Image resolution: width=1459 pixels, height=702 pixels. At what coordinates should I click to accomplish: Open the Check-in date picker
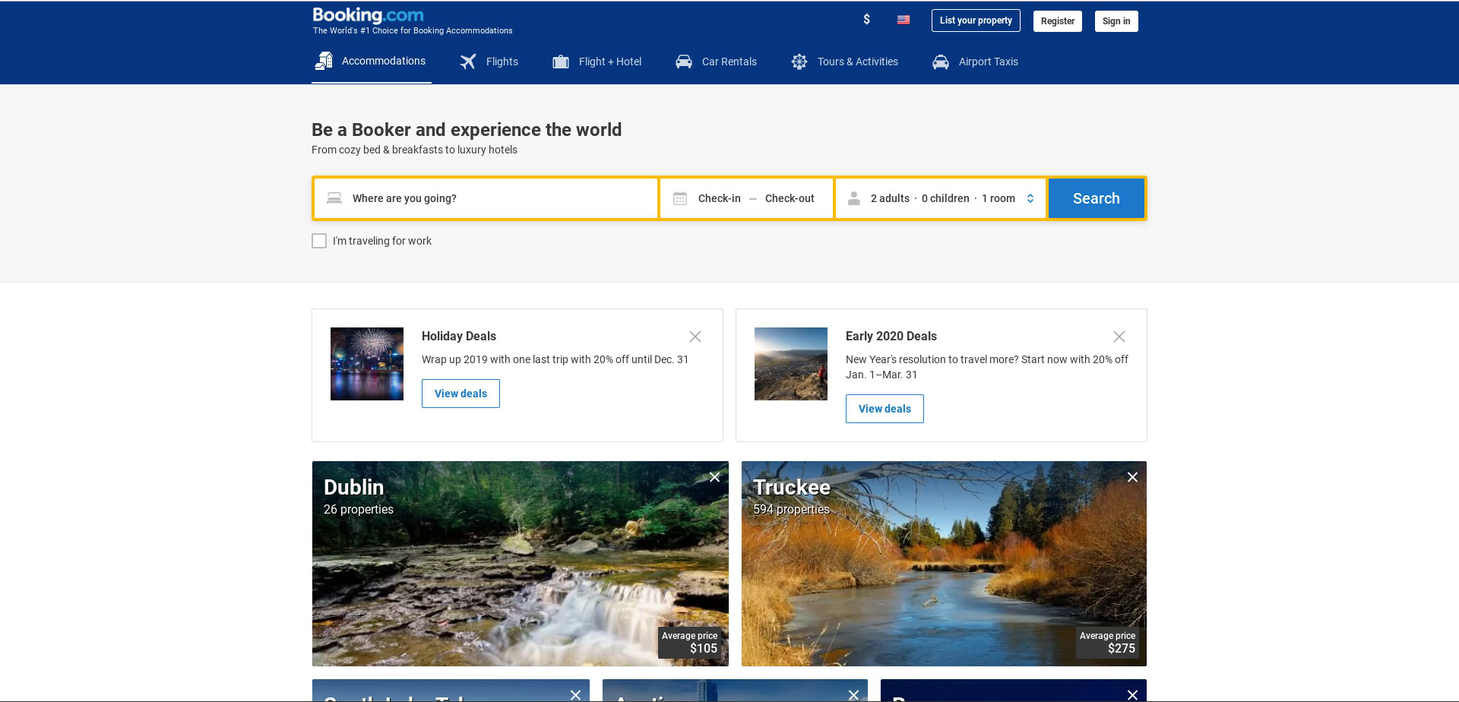pos(719,198)
